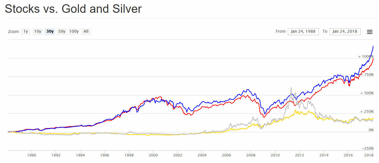Click the From date field
Image resolution: width=379 pixels, height=163 pixels.
tap(303, 32)
